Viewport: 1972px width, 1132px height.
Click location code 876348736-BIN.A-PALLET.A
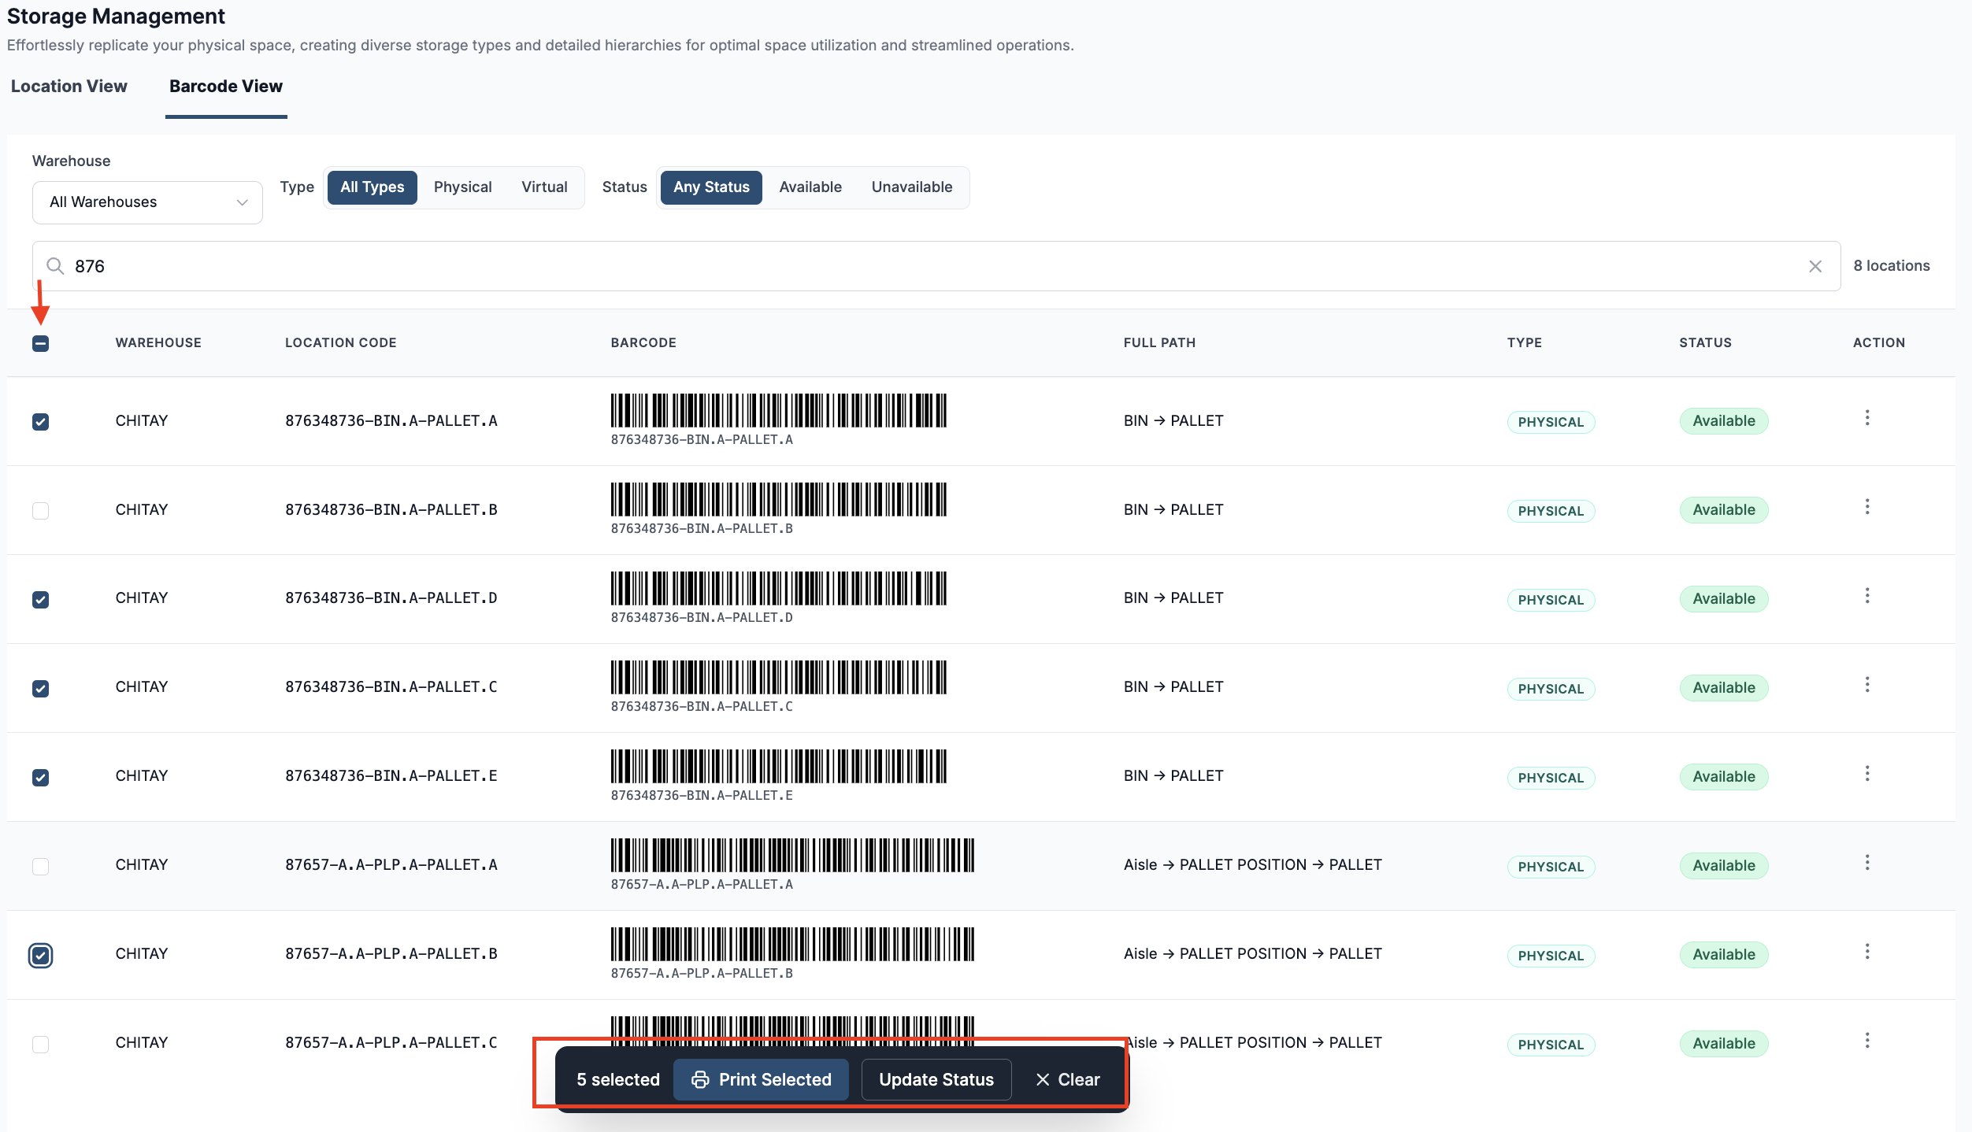[x=391, y=421]
